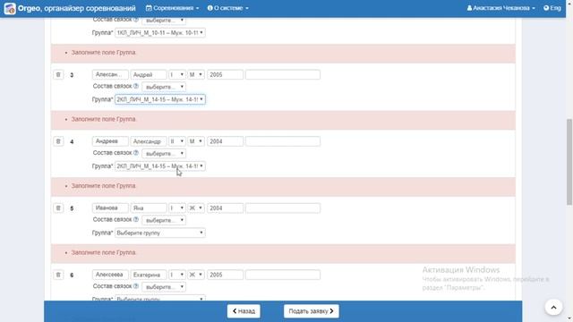Open the Анастасия Чеканова user menu
Viewport: 573px width, 322px height.
500,8
